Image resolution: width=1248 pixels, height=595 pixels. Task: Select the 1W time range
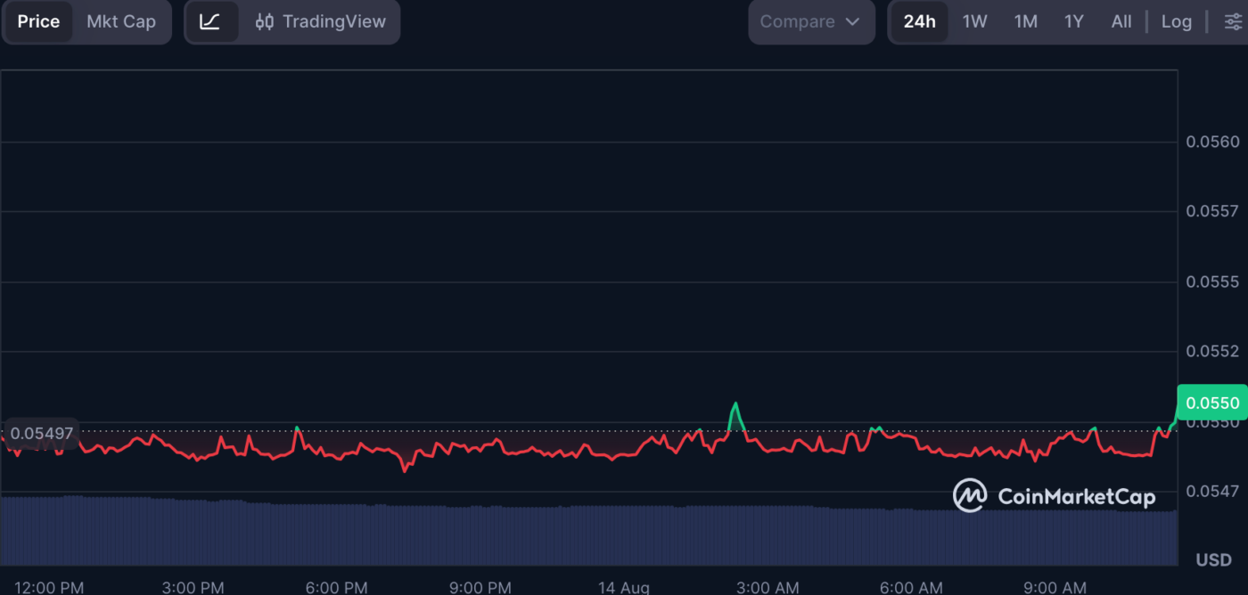[x=974, y=21]
